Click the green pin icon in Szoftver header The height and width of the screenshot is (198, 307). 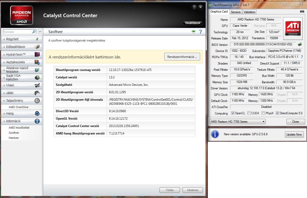(193, 32)
